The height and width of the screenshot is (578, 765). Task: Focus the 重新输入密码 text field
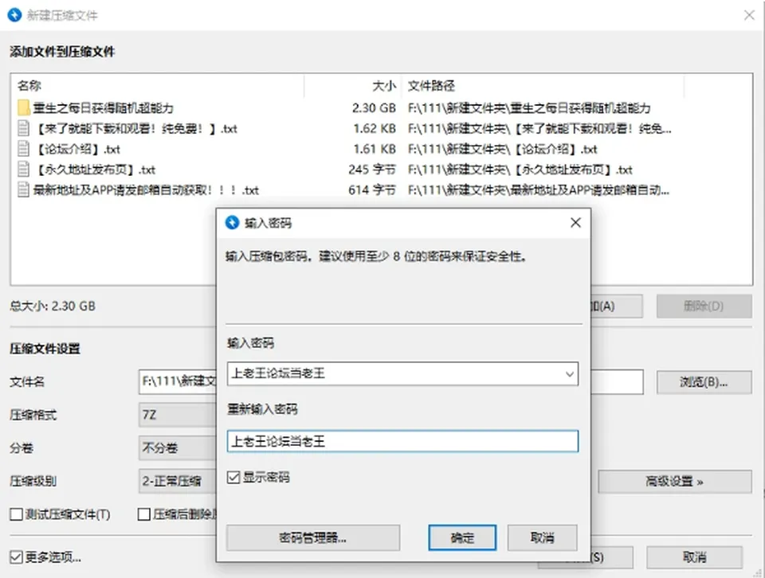pyautogui.click(x=402, y=442)
